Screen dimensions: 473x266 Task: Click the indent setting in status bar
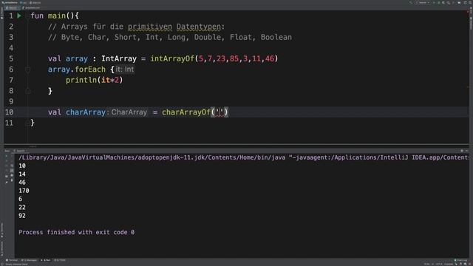coord(449,264)
